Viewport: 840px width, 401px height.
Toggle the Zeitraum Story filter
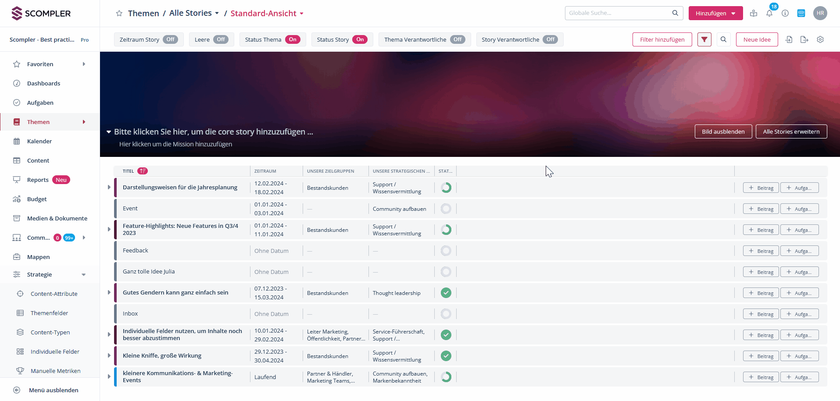click(x=170, y=39)
